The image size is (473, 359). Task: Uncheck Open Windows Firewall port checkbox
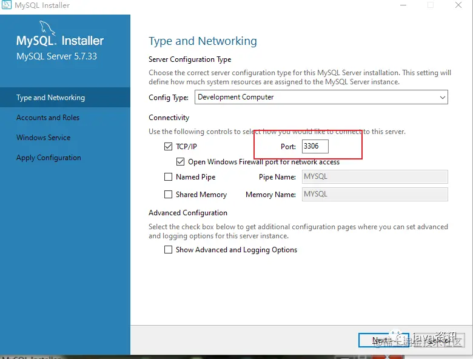coord(180,162)
